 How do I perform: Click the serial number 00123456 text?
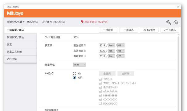click(33, 22)
